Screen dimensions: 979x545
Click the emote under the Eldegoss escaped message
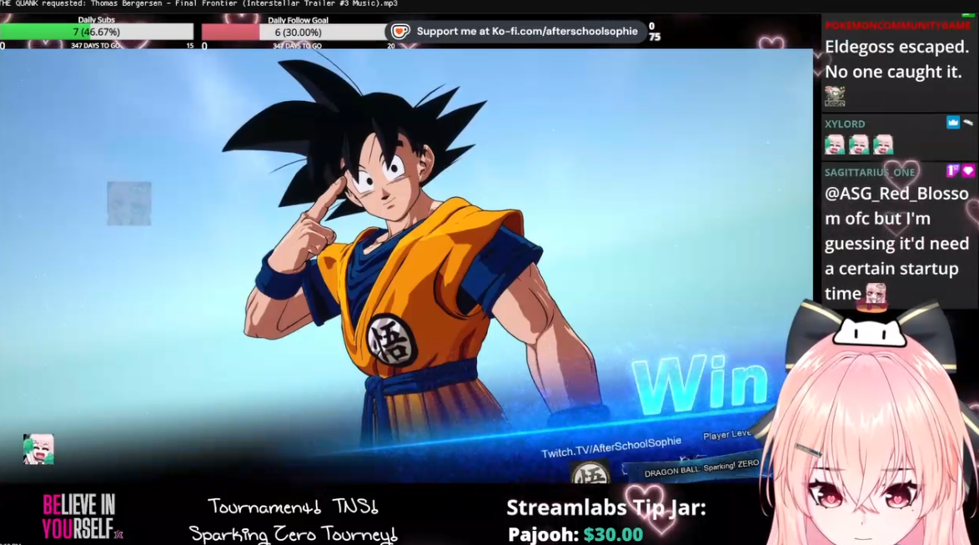click(835, 96)
